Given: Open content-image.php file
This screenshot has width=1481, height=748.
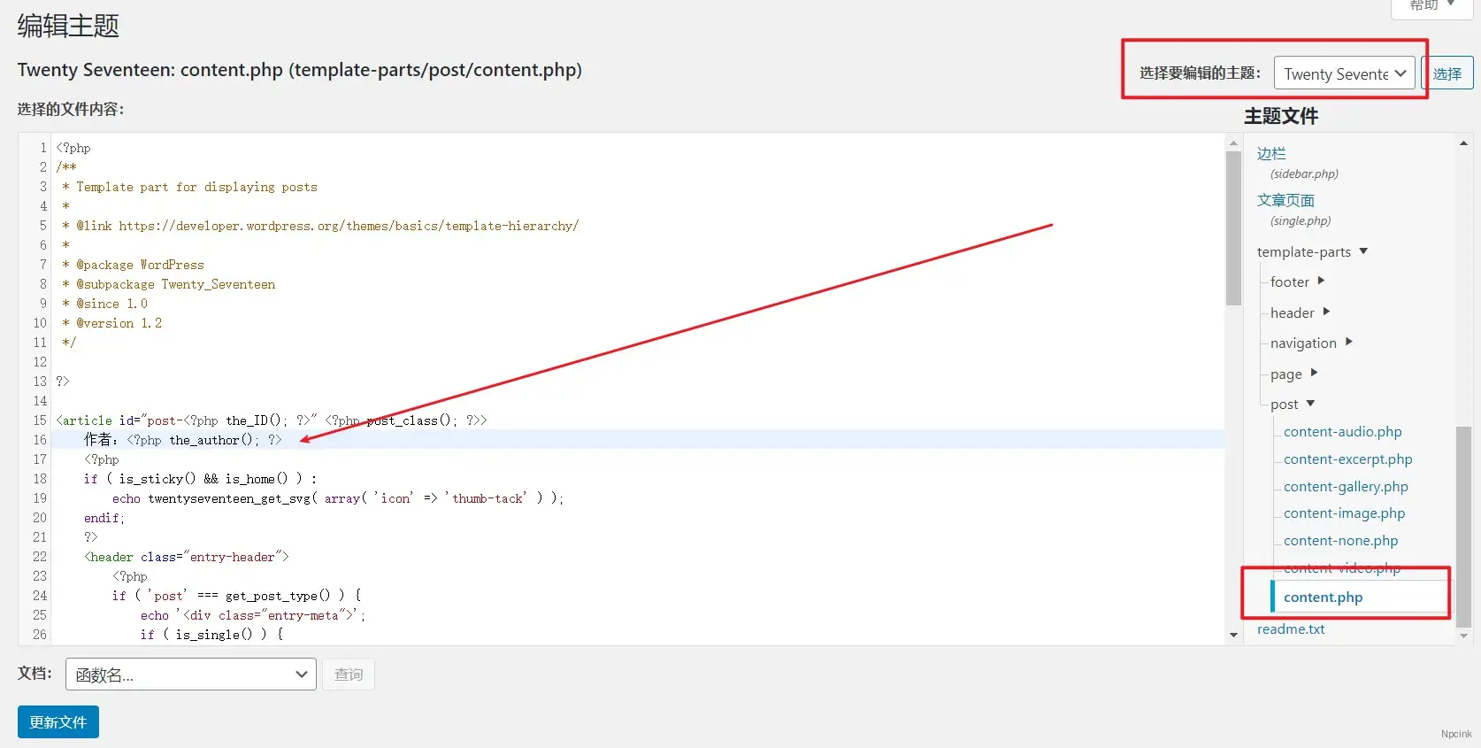Looking at the screenshot, I should click(x=1344, y=513).
